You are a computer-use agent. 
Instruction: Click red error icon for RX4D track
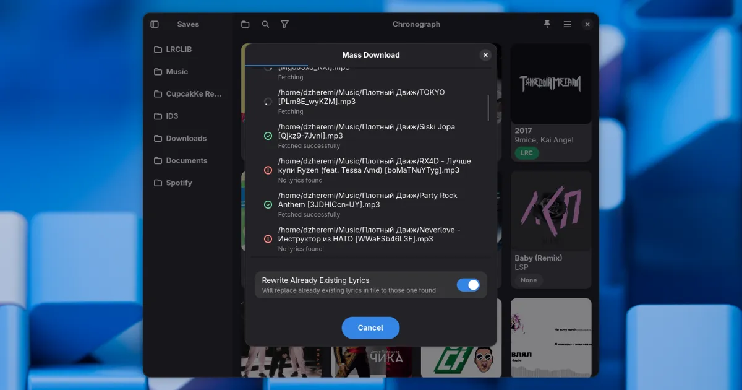[268, 170]
